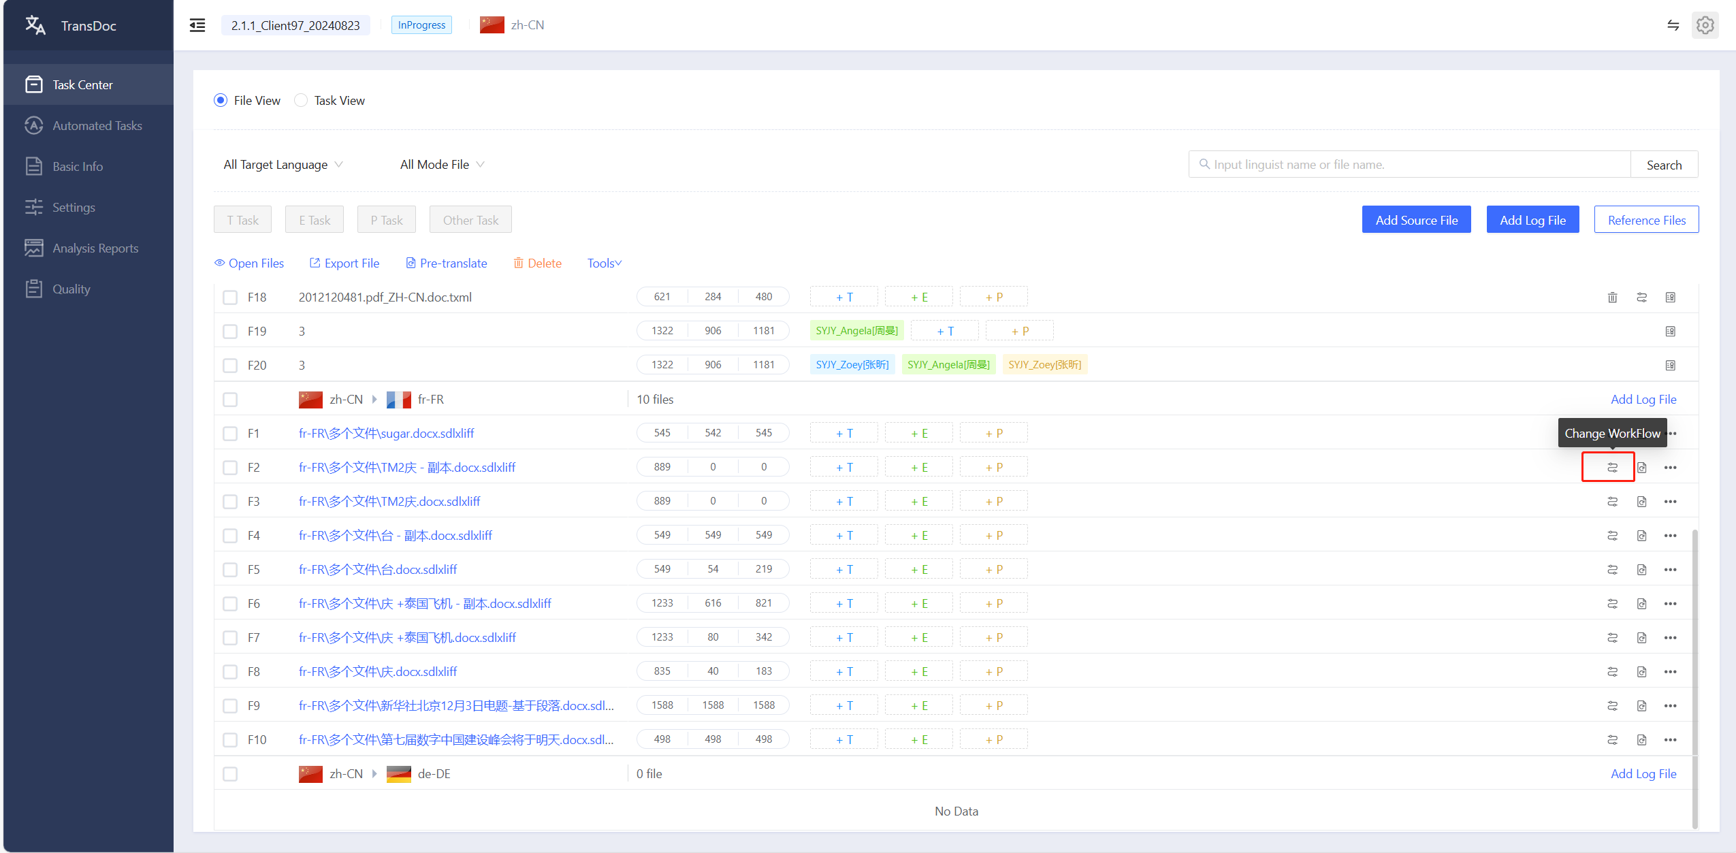
Task: Open more options for file F4
Action: pos(1670,535)
